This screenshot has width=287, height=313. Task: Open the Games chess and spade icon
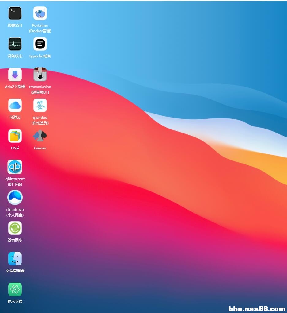(40, 136)
